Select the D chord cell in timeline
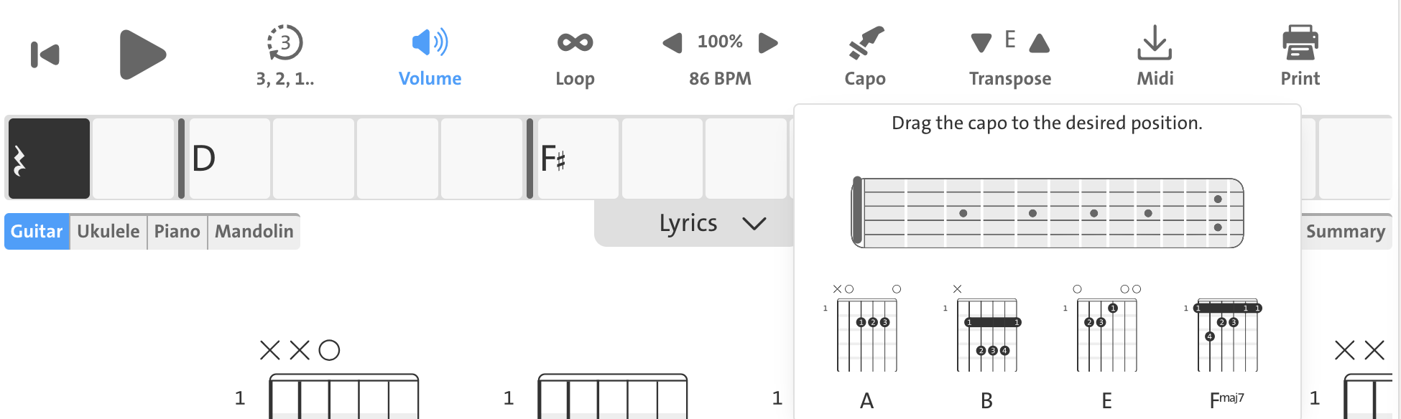Viewport: 1401px width, 419px height. (228, 159)
